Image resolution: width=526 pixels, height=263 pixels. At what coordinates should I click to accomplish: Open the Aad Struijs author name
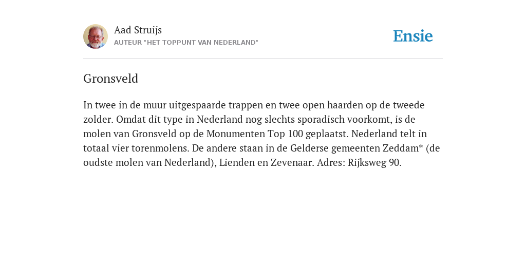(x=138, y=30)
